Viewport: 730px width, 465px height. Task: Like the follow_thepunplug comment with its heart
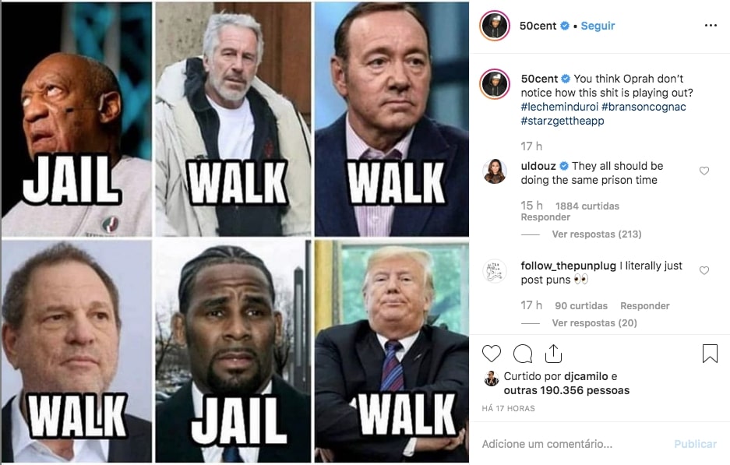click(x=704, y=270)
